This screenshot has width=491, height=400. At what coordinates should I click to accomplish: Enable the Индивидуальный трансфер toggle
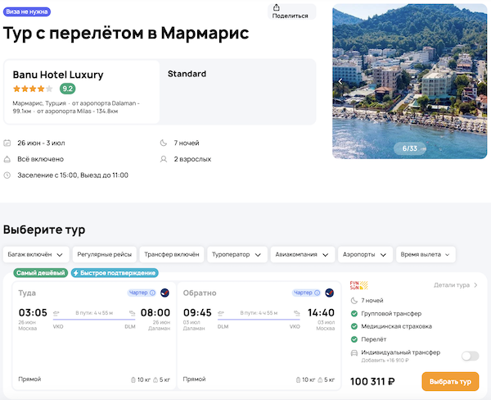coord(470,356)
